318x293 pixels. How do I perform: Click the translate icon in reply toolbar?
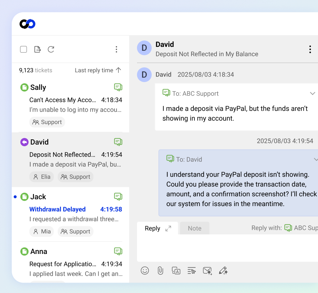176,271
